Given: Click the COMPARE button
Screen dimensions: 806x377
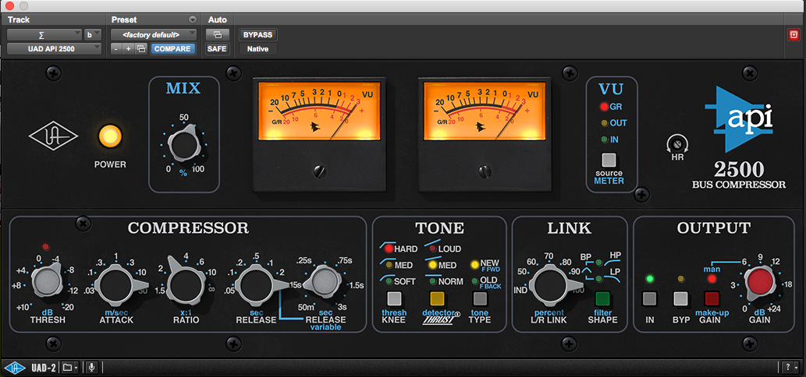Looking at the screenshot, I should click(172, 49).
